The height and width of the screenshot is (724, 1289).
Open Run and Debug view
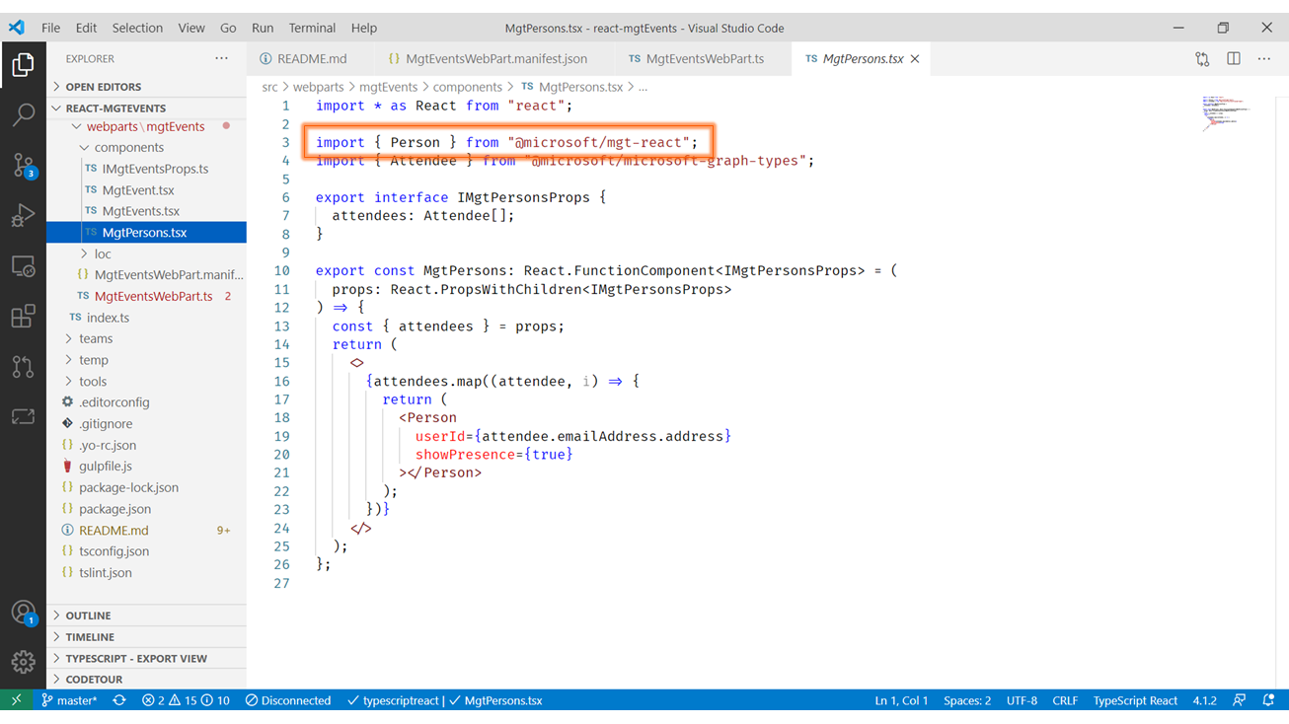(x=23, y=215)
